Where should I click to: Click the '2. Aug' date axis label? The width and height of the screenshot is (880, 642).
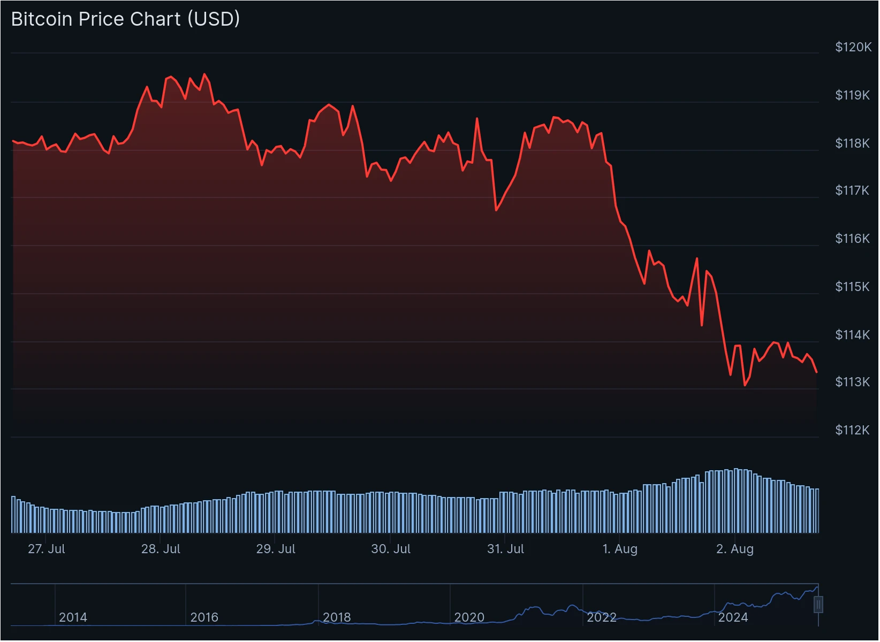[735, 549]
